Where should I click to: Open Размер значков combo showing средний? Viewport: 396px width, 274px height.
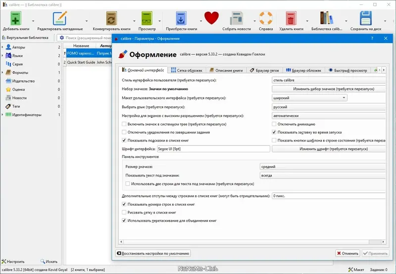[323, 167]
